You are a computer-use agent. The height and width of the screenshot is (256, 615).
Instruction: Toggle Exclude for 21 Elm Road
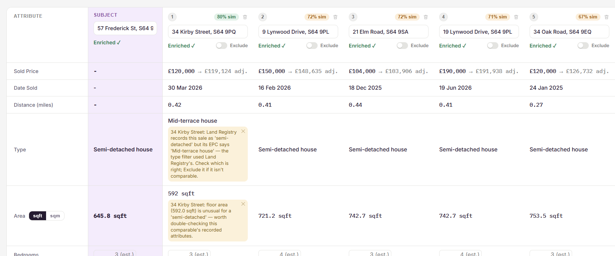point(402,46)
